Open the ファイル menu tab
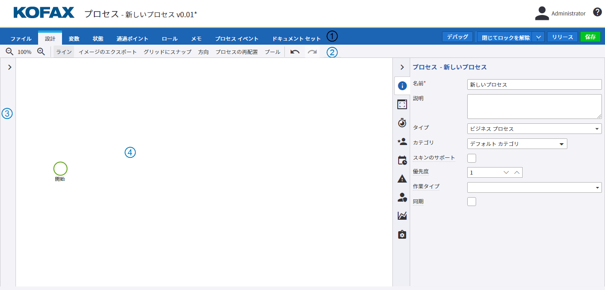 [x=21, y=38]
